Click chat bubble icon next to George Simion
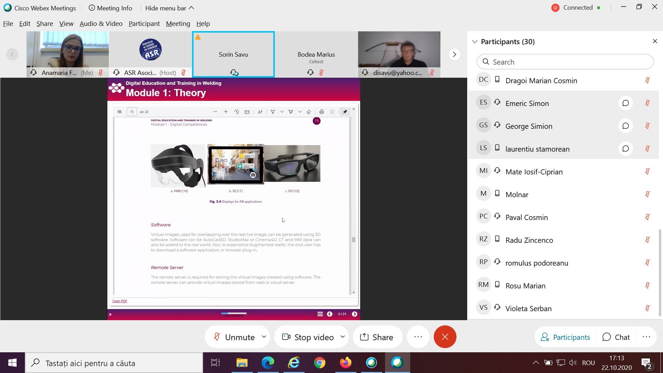Screen dimensions: 663x373 (625, 126)
